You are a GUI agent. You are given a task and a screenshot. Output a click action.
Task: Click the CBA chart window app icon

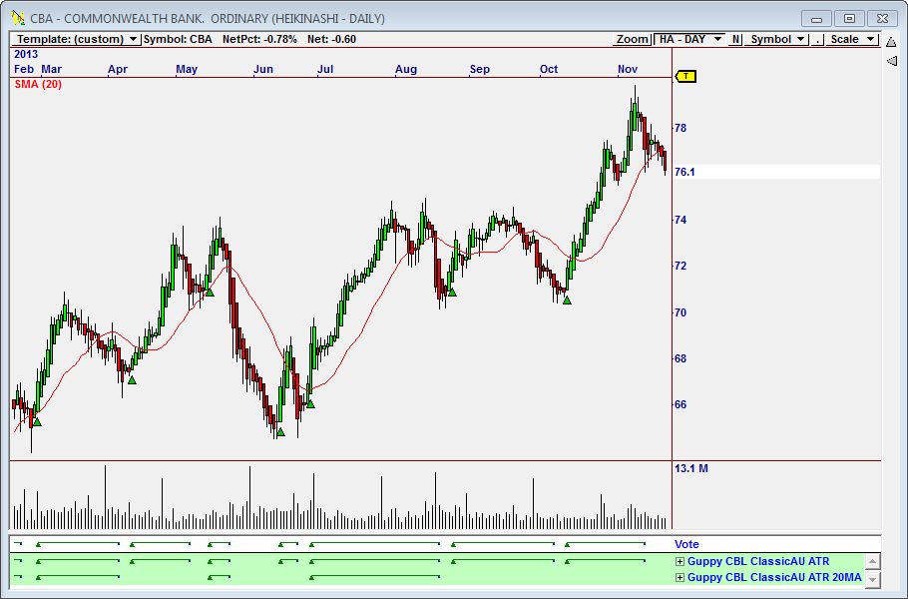(18, 18)
